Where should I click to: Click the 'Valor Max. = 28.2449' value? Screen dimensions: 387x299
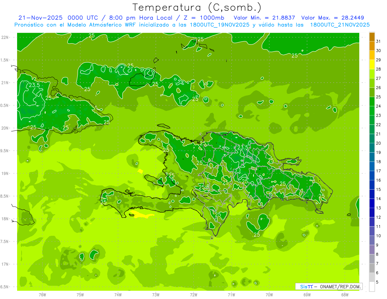pyautogui.click(x=332, y=18)
